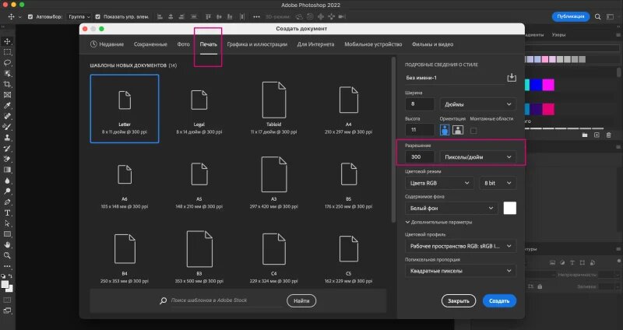Switch to the Фото tab
623x330 pixels.
[x=183, y=44]
